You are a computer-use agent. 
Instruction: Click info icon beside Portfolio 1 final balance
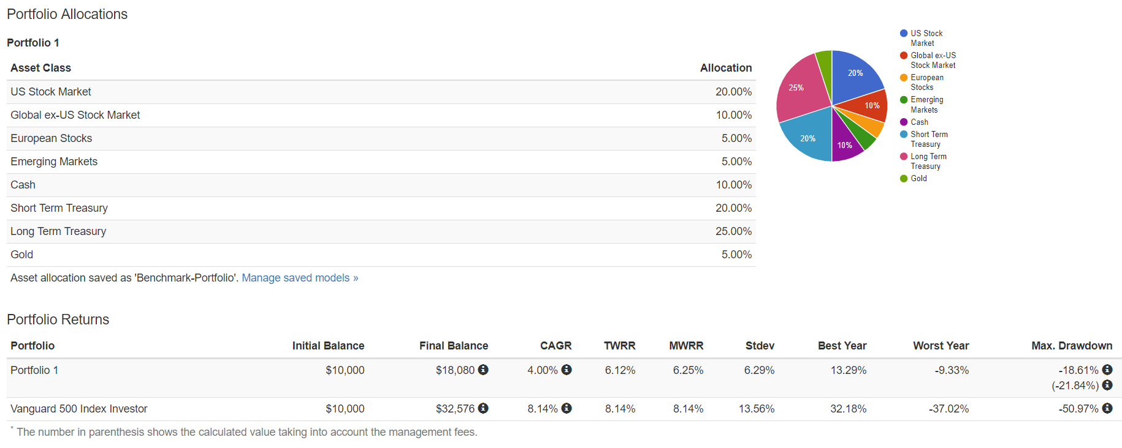[x=483, y=370]
